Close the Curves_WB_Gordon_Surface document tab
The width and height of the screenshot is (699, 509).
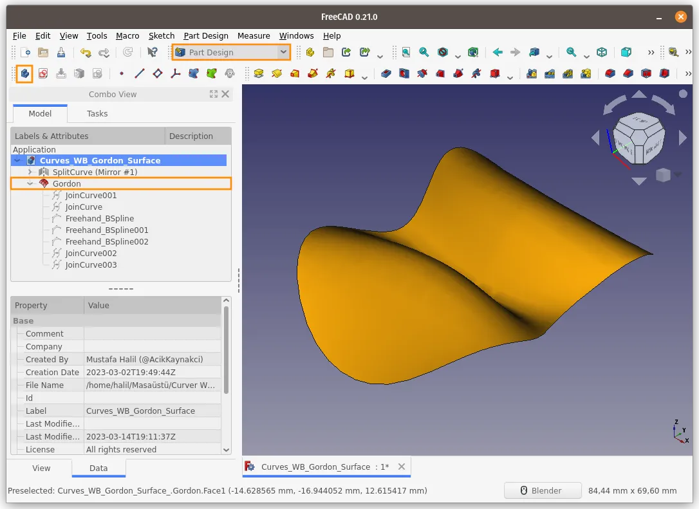402,467
